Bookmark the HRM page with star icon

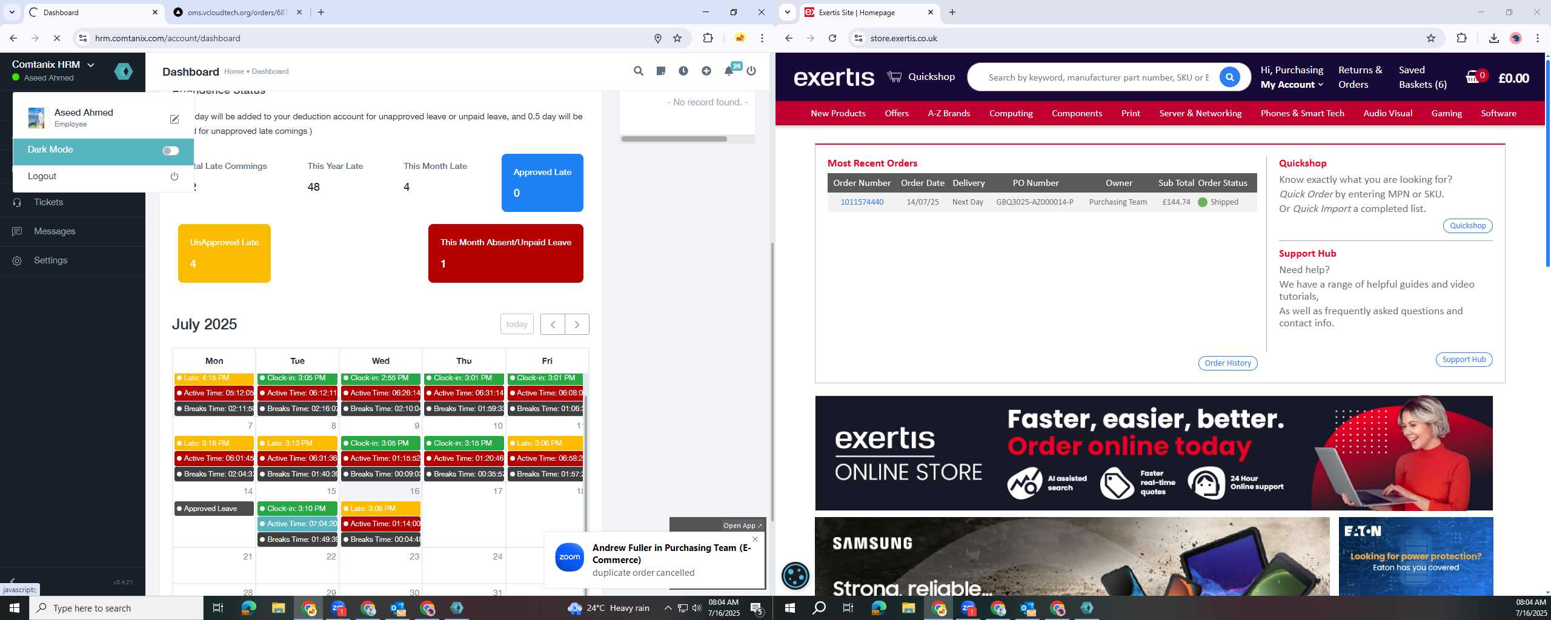(677, 38)
